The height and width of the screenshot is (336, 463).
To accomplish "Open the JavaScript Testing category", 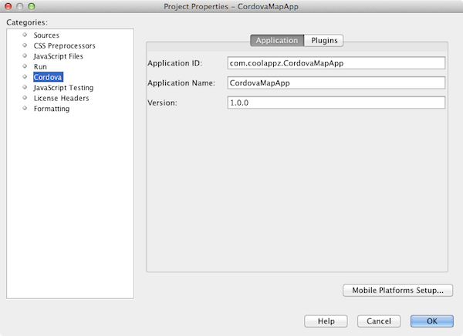I will click(x=63, y=88).
